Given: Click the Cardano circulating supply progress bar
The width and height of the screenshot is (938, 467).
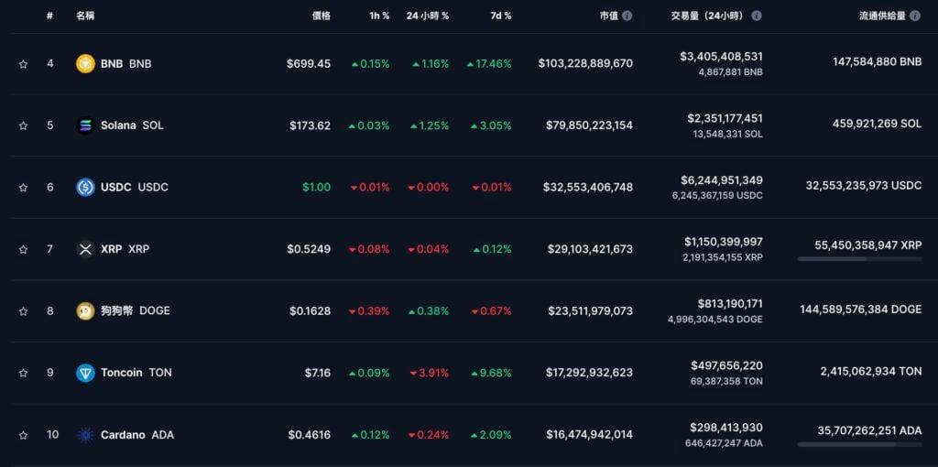Looking at the screenshot, I should coord(859,445).
